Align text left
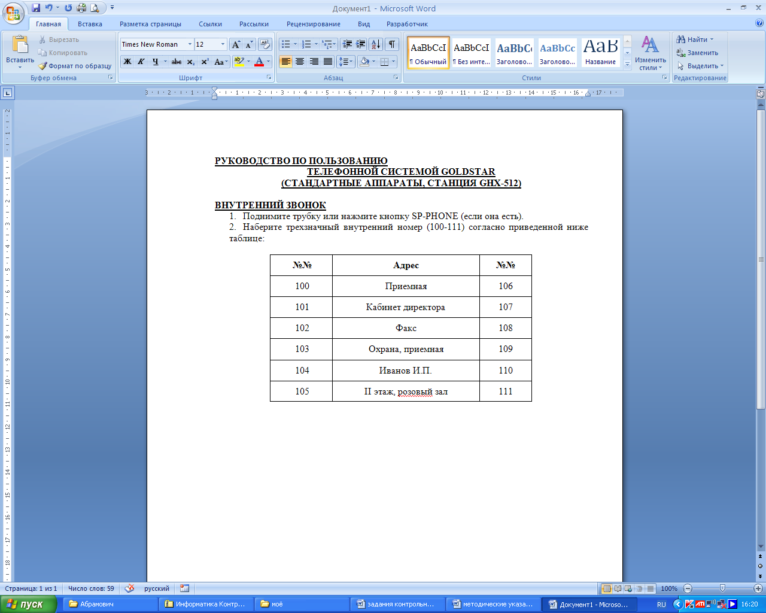 [x=286, y=62]
